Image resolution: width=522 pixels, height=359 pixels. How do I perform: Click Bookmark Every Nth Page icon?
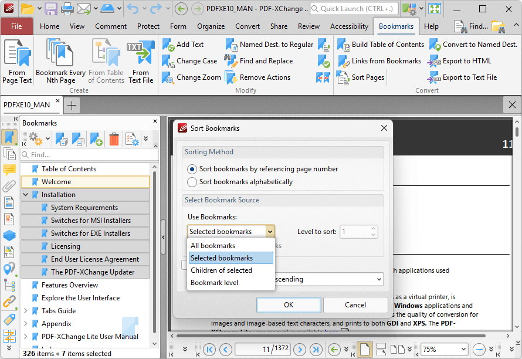tap(60, 62)
